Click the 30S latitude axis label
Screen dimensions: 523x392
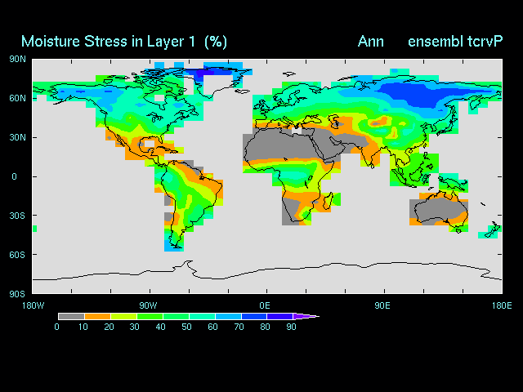[x=17, y=216]
